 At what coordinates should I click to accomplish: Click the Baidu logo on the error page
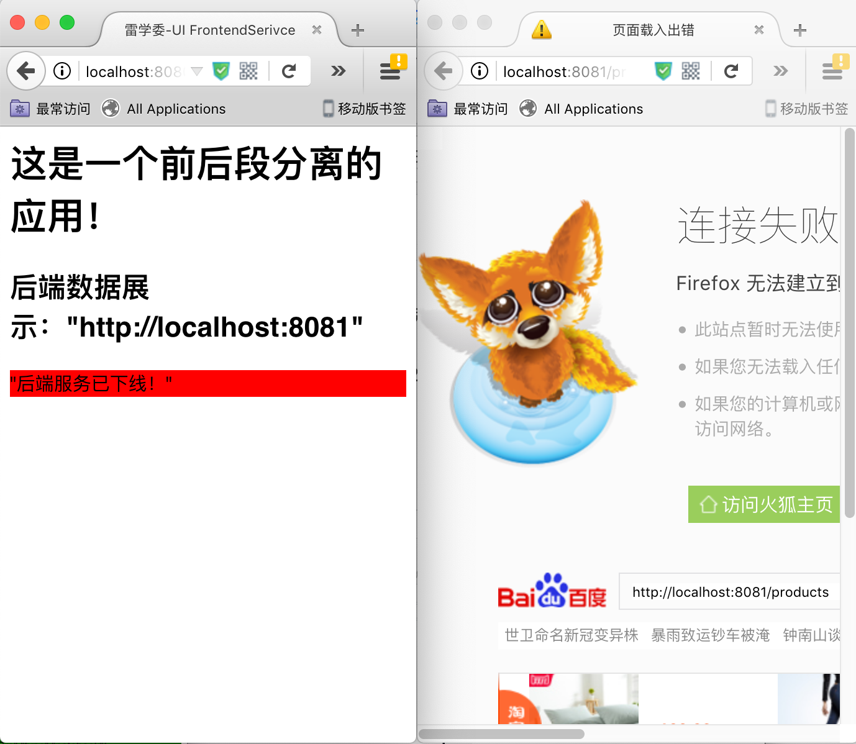[x=552, y=592]
